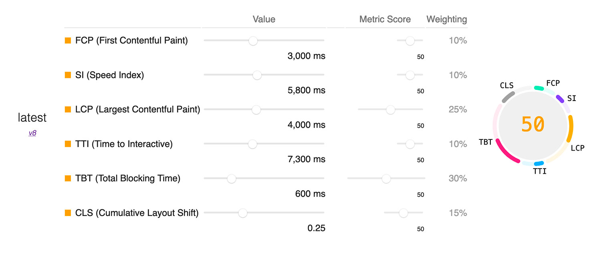Select the LCP arc on the score gauge
Viewport: 601px width, 254px height.
(x=571, y=127)
